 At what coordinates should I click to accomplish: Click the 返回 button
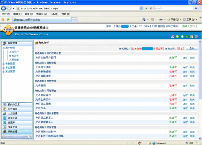point(192,48)
